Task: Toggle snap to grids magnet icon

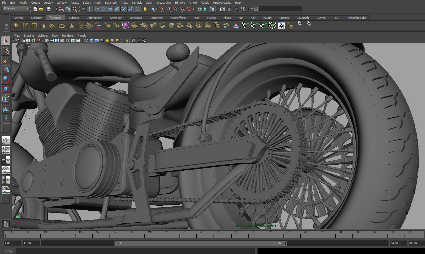Action: tap(162, 9)
